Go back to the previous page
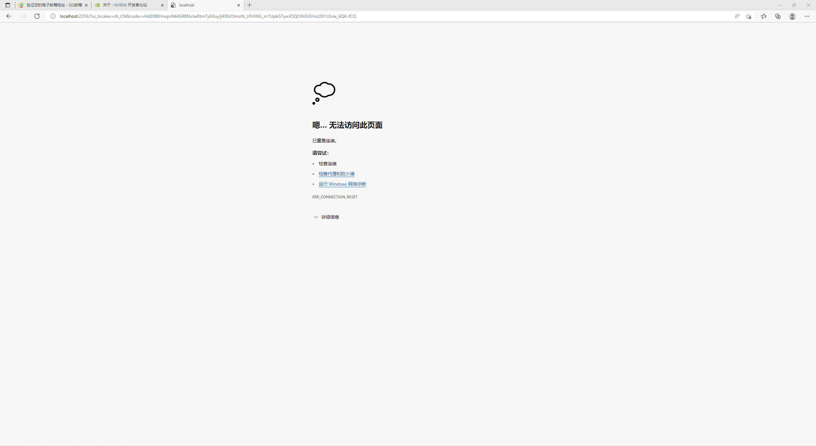This screenshot has width=816, height=446. (x=9, y=16)
